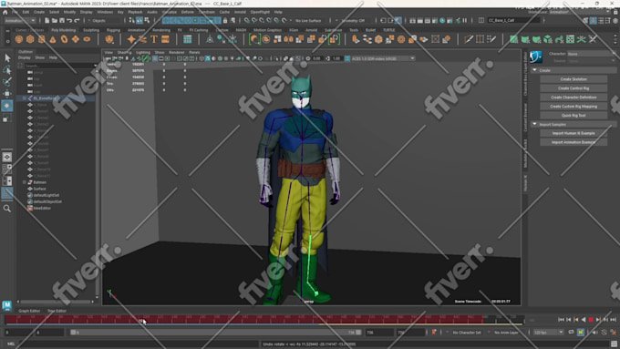Toggle the highlighted panel icon at top right
The image size is (620, 349).
[594, 21]
